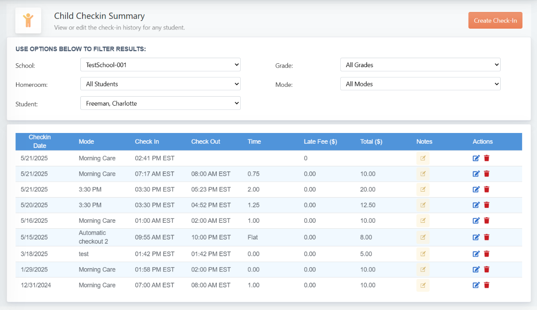Viewport: 537px width, 310px height.
Task: Expand the Mode filter dropdown
Action: (420, 84)
